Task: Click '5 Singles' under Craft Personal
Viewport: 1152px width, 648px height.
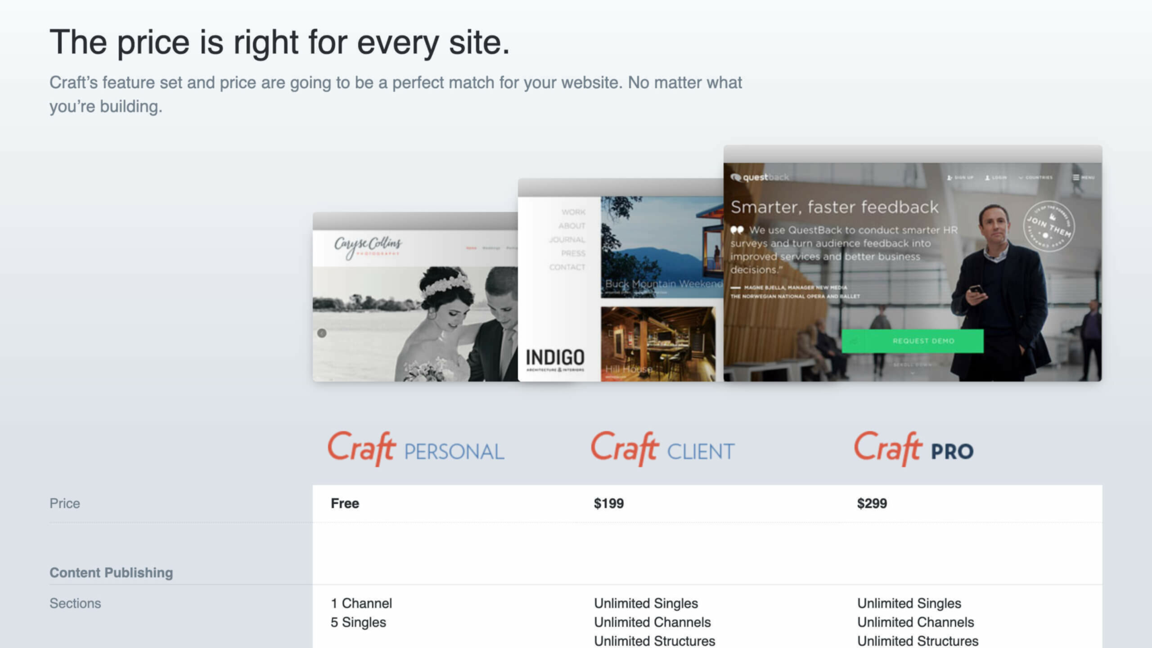Action: [x=358, y=622]
